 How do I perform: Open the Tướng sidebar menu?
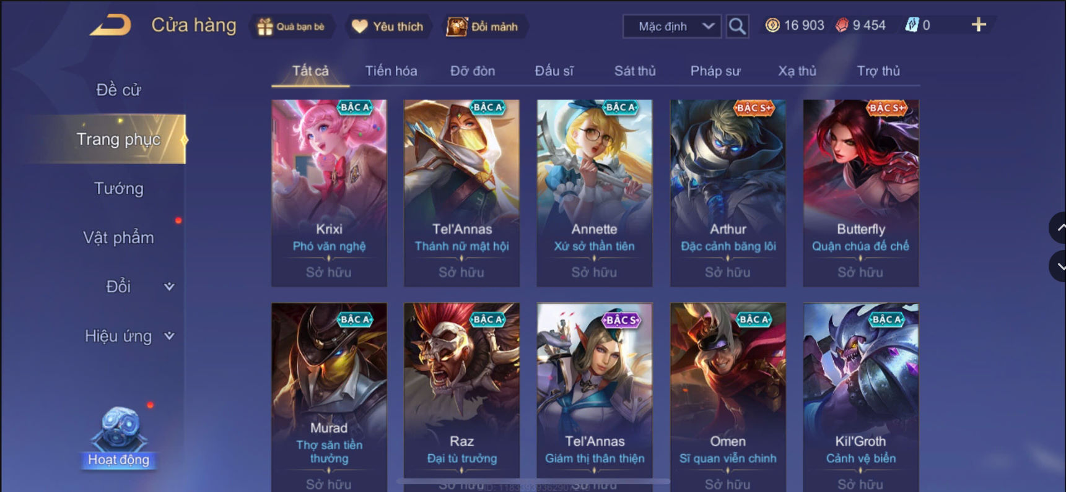point(118,188)
